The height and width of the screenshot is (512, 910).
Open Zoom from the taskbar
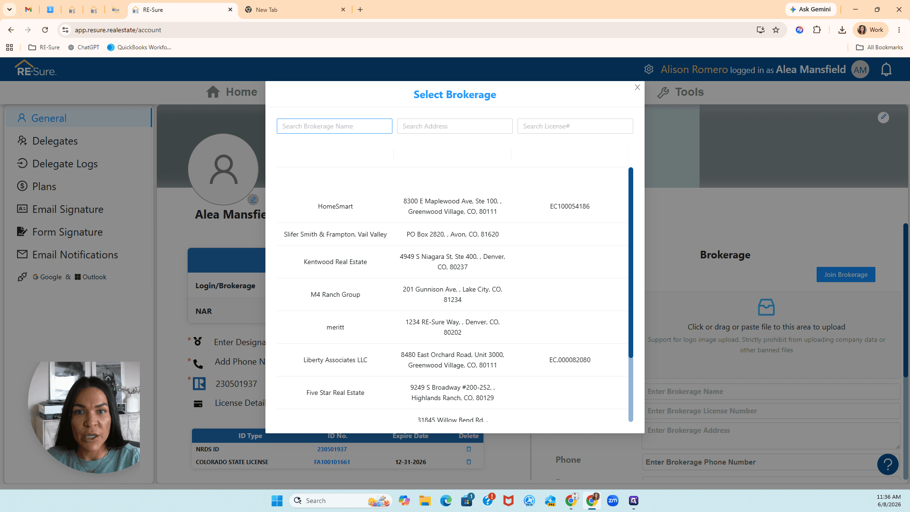coord(613,501)
